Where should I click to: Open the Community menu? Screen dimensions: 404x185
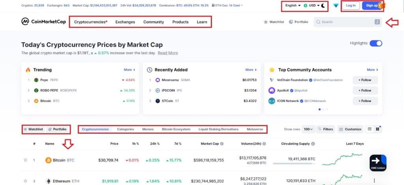[x=153, y=22]
